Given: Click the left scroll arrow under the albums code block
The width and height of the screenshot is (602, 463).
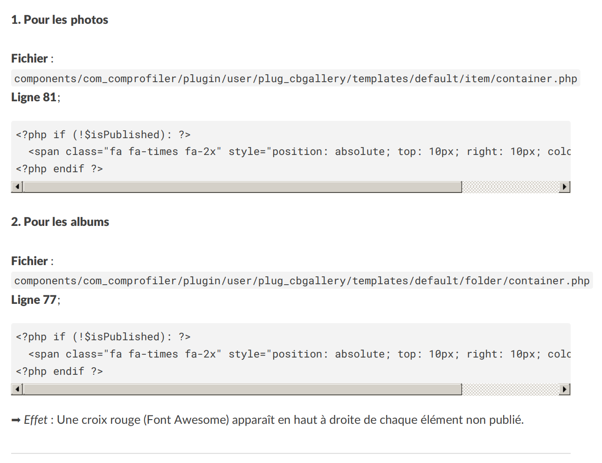Looking at the screenshot, I should [x=17, y=389].
